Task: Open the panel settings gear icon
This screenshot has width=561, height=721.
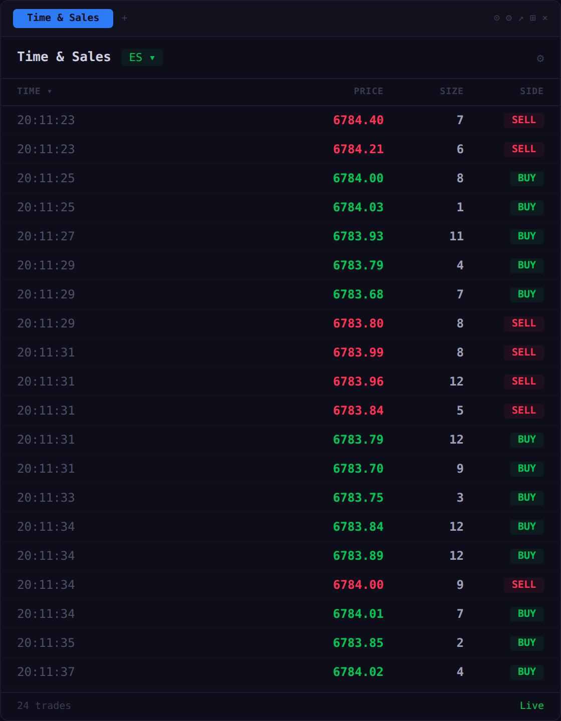Action: (x=540, y=59)
